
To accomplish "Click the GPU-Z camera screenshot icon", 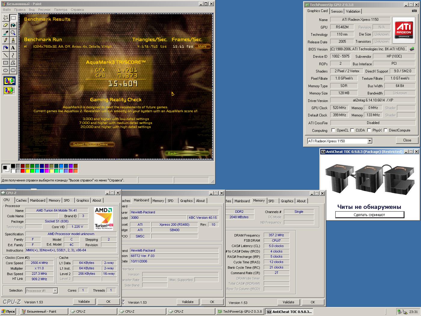I will pyautogui.click(x=414, y=11).
